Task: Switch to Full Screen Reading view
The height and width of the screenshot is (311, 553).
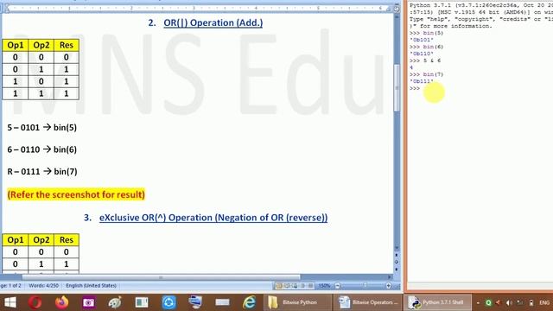Action: tap(287, 286)
